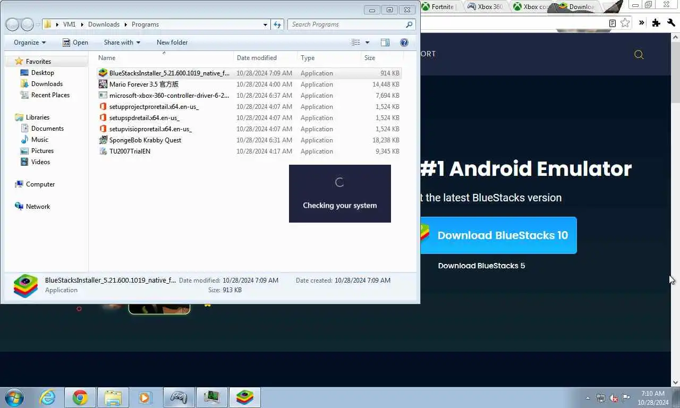Select the SpongeBob Krabby Quest icon

103,140
